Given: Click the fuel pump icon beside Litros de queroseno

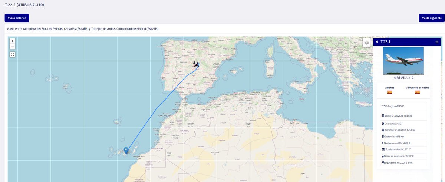Looking at the screenshot, I should [383, 156].
